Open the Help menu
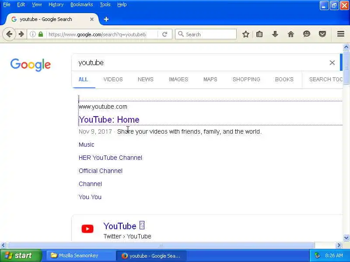This screenshot has width=350, height=262. click(x=122, y=4)
